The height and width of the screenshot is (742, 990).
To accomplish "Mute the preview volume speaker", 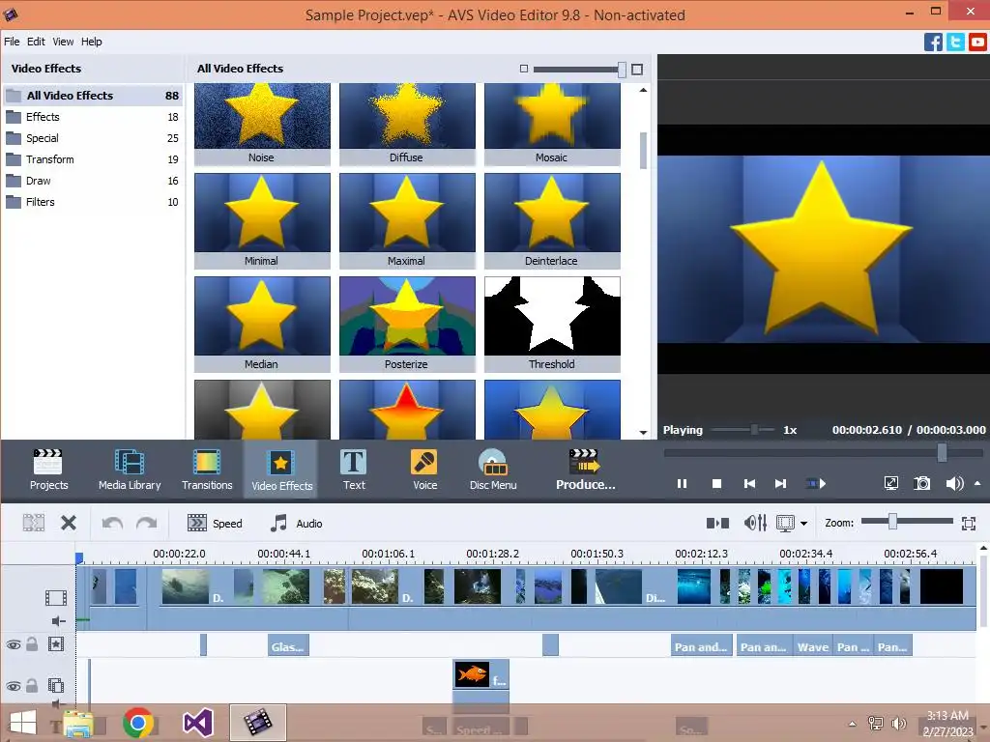I will 954,484.
